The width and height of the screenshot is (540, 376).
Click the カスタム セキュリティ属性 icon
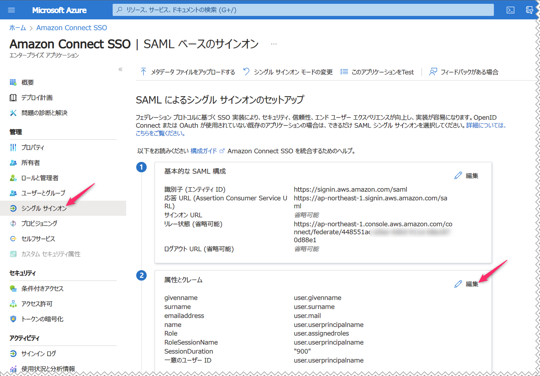coord(13,254)
